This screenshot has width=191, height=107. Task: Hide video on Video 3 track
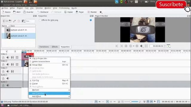coord(12,71)
